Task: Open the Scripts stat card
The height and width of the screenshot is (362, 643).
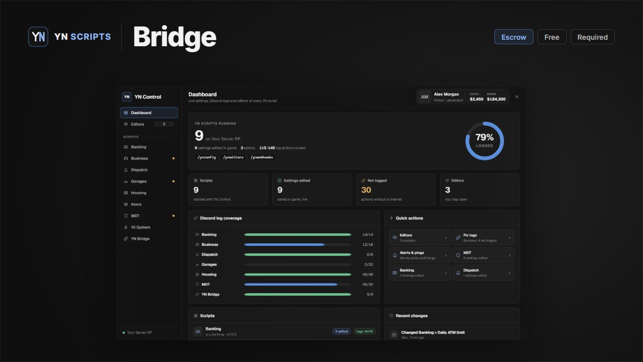Action: 228,190
